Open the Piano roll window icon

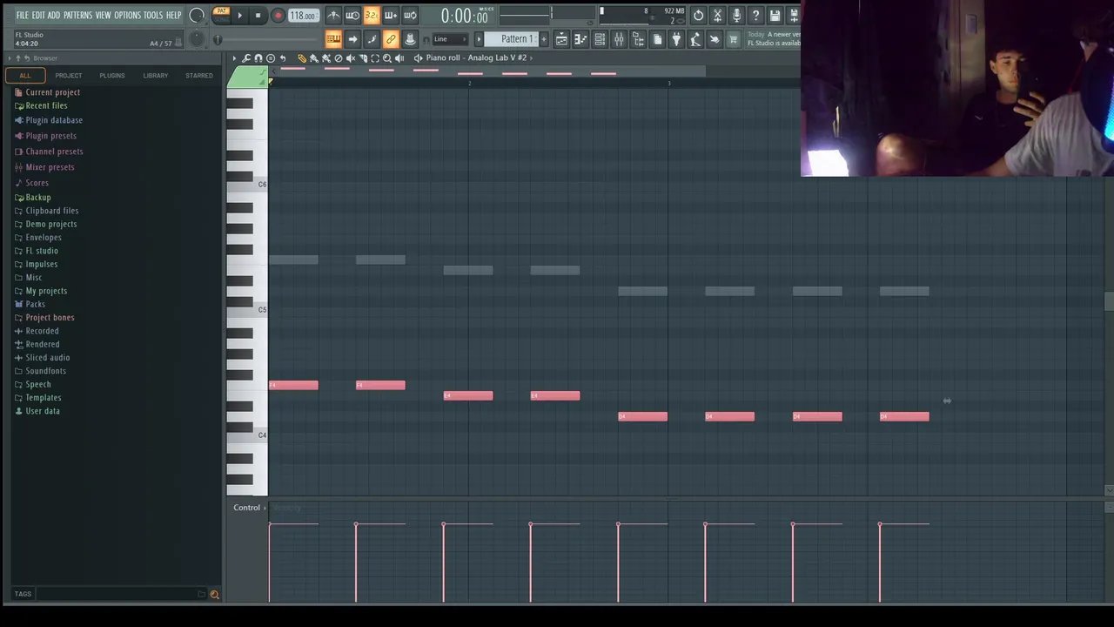pyautogui.click(x=580, y=39)
